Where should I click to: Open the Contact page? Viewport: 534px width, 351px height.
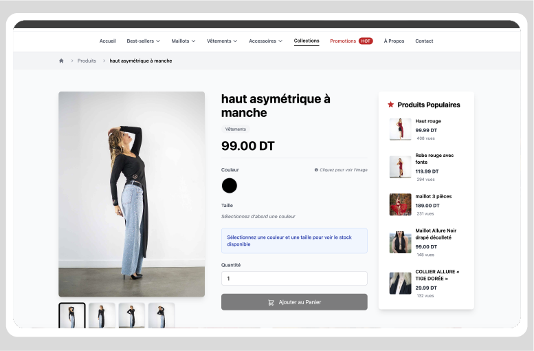click(x=424, y=41)
